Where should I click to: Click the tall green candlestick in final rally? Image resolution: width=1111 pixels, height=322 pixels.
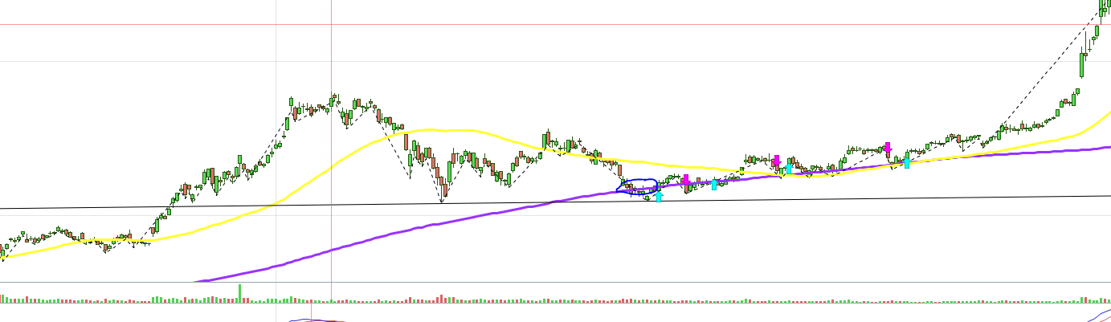(1082, 64)
